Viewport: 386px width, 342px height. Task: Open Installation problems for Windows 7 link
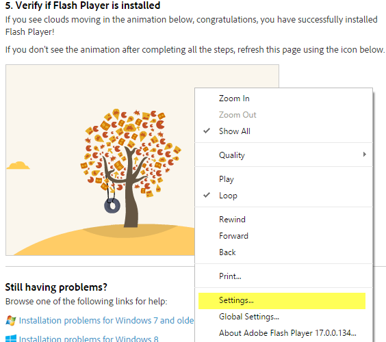tap(106, 320)
